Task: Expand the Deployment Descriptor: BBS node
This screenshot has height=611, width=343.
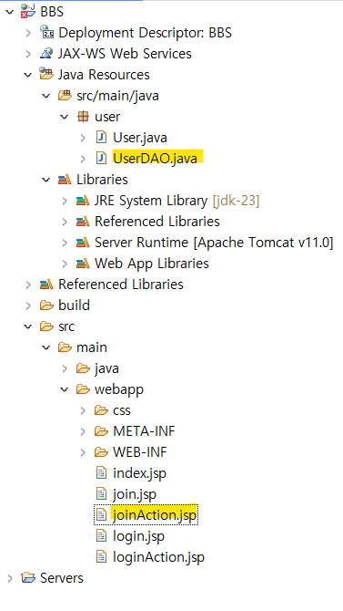Action: (x=28, y=33)
